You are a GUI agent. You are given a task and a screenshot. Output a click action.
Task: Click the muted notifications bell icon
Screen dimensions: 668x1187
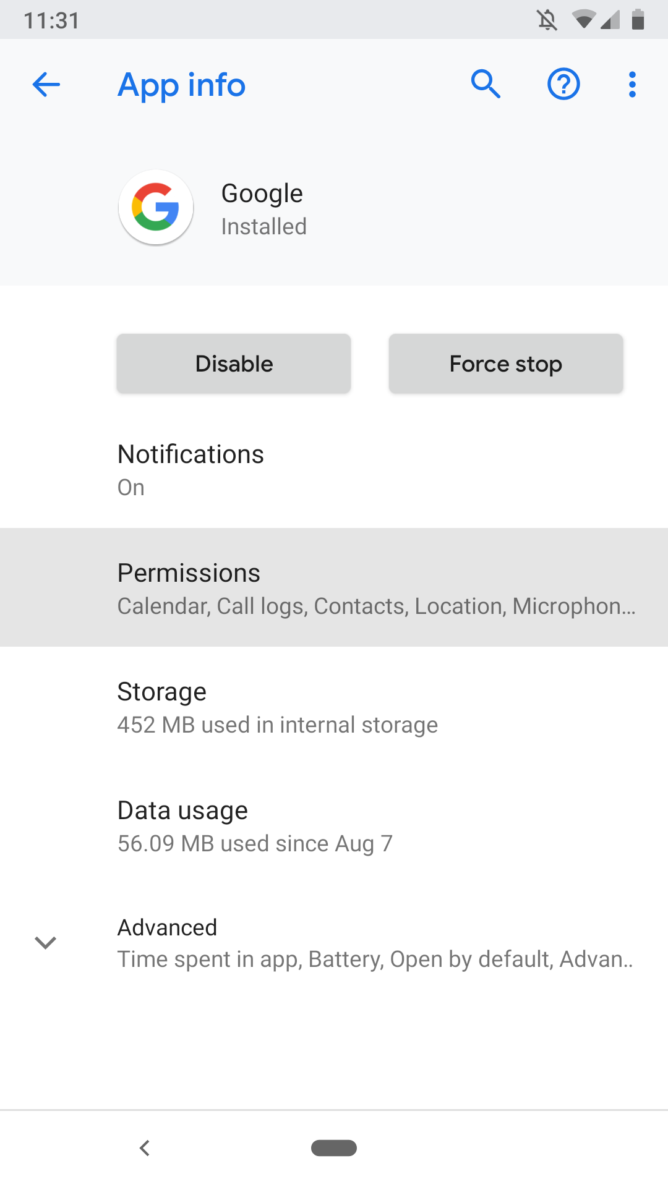[548, 19]
